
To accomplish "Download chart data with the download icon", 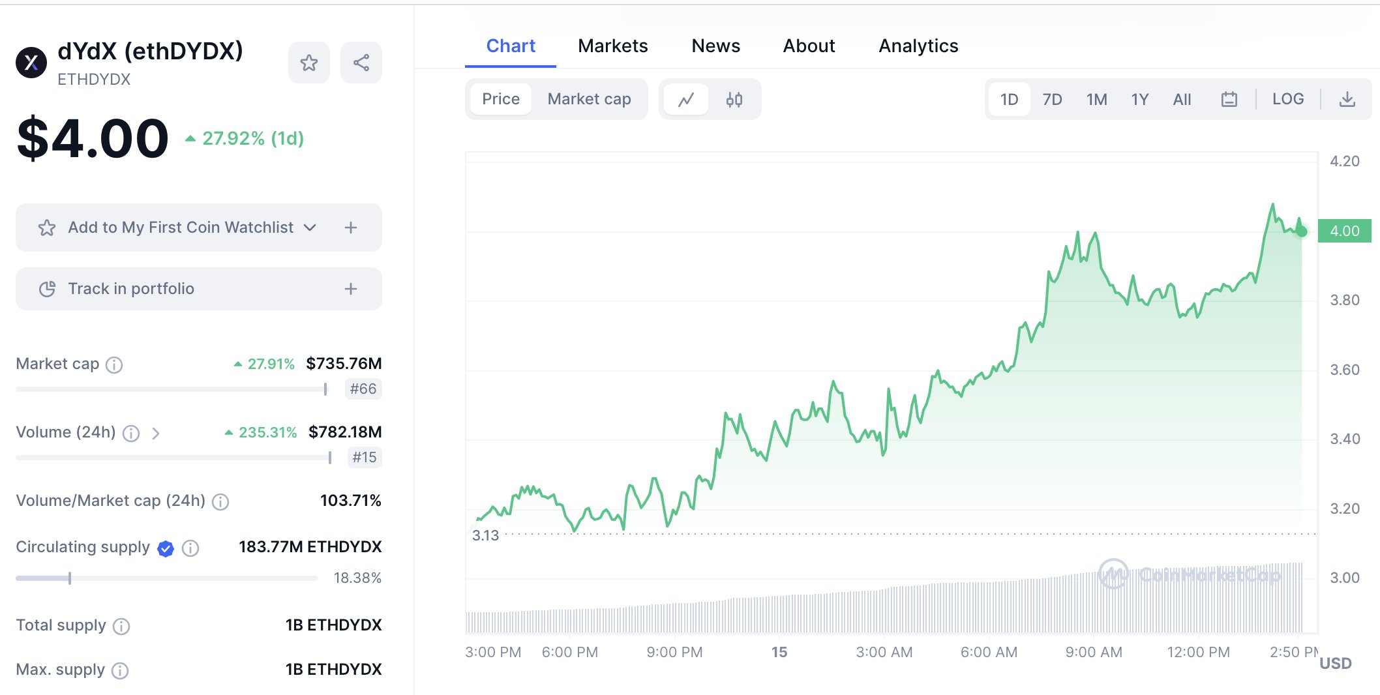I will (x=1347, y=99).
